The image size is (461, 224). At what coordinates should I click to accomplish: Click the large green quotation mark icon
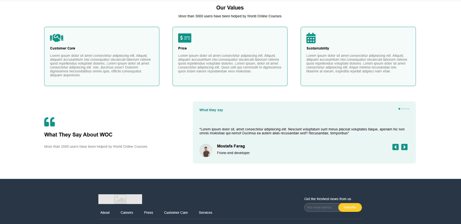click(50, 122)
